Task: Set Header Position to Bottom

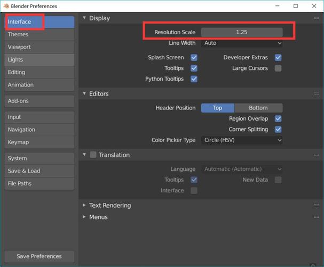Action: (x=258, y=108)
